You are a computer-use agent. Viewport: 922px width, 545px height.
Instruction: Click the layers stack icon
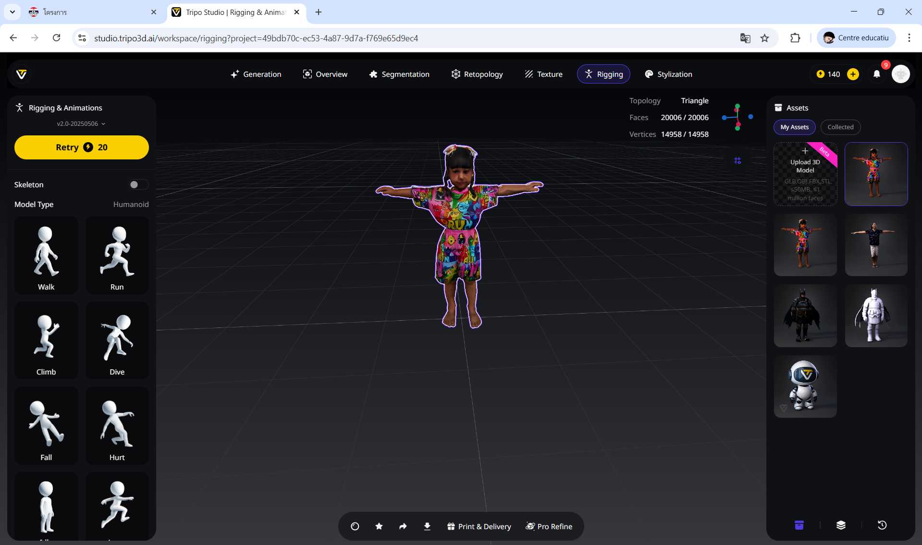click(x=840, y=525)
